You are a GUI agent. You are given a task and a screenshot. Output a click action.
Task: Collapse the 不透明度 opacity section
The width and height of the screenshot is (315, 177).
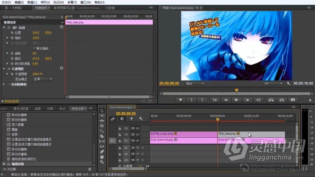click(4, 69)
